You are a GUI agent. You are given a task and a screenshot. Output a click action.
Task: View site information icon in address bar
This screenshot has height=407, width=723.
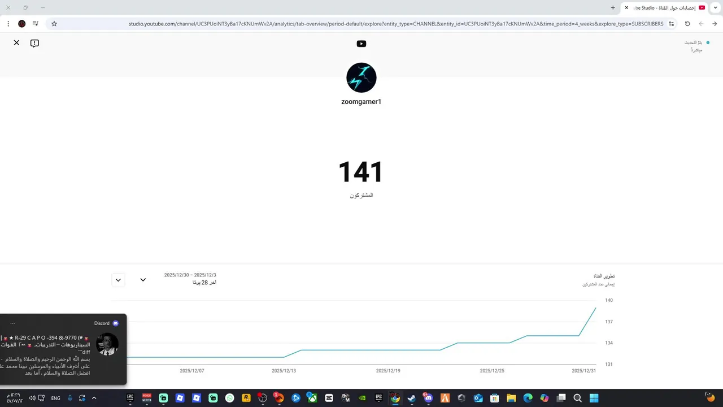tap(671, 24)
